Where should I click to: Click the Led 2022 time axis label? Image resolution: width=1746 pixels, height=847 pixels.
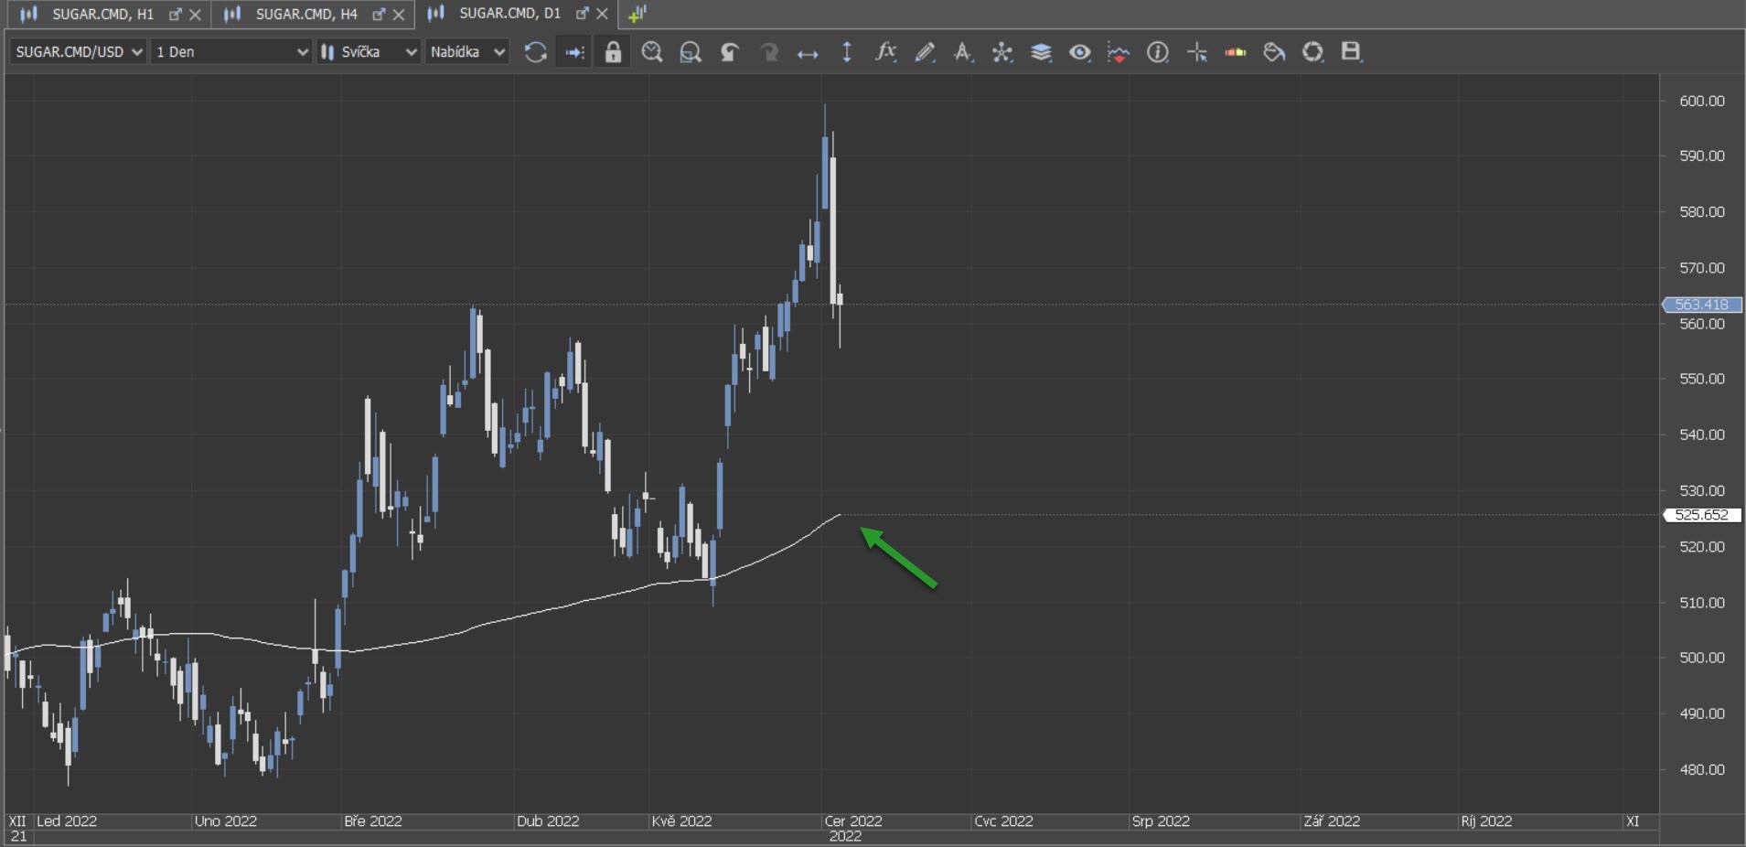(x=67, y=821)
